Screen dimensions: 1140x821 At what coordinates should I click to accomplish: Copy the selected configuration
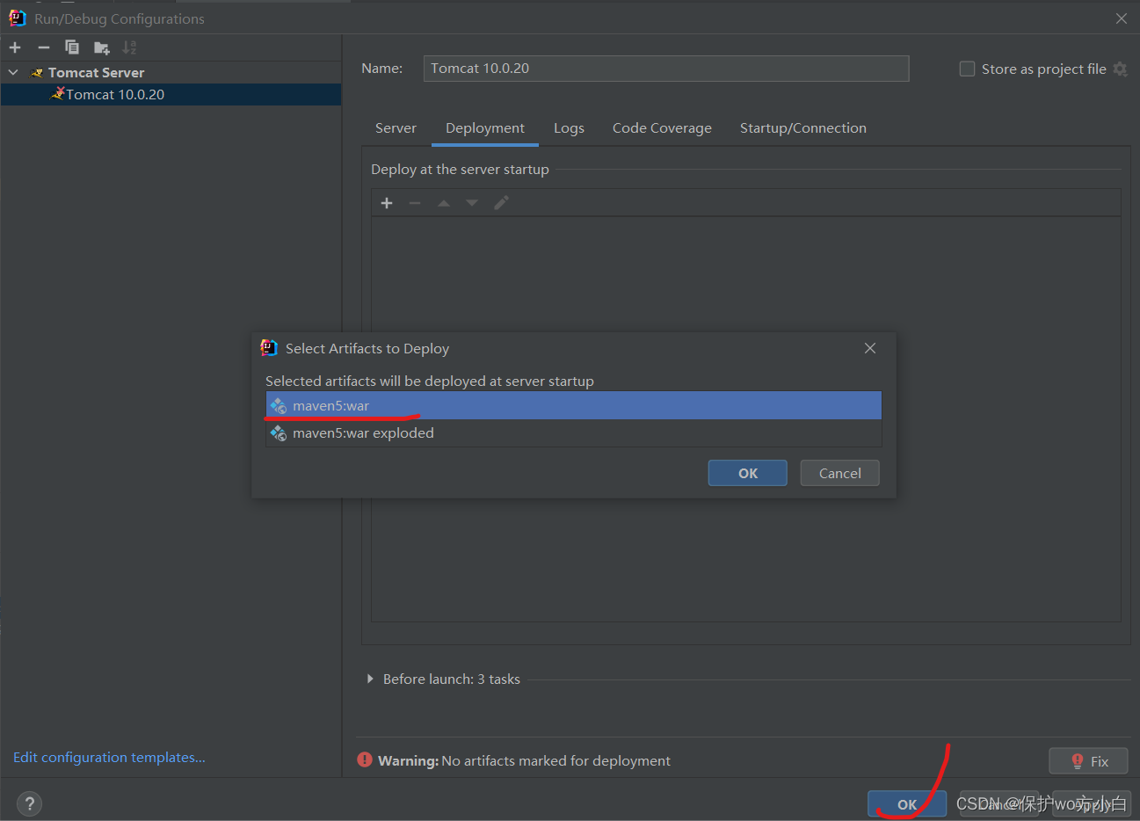[x=72, y=47]
